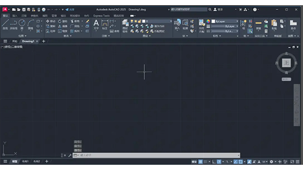Expand the Layers (图层) panel
The width and height of the screenshot is (303, 170).
click(146, 36)
